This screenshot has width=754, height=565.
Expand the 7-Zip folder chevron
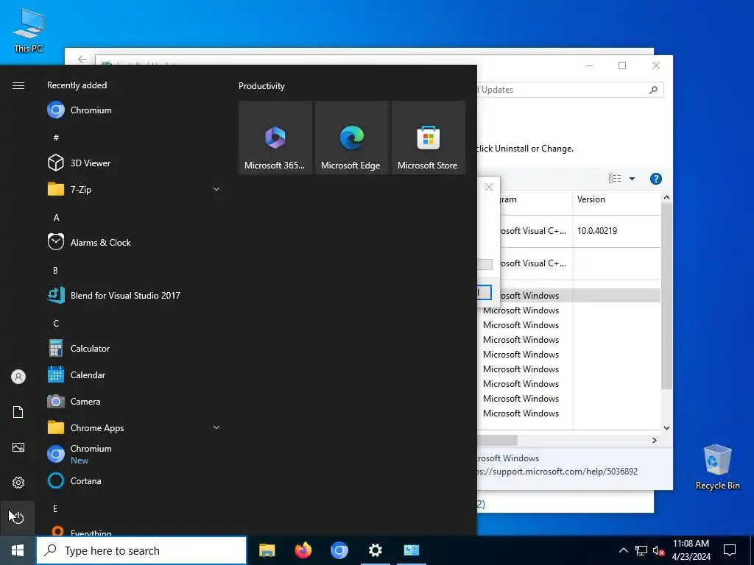click(216, 189)
